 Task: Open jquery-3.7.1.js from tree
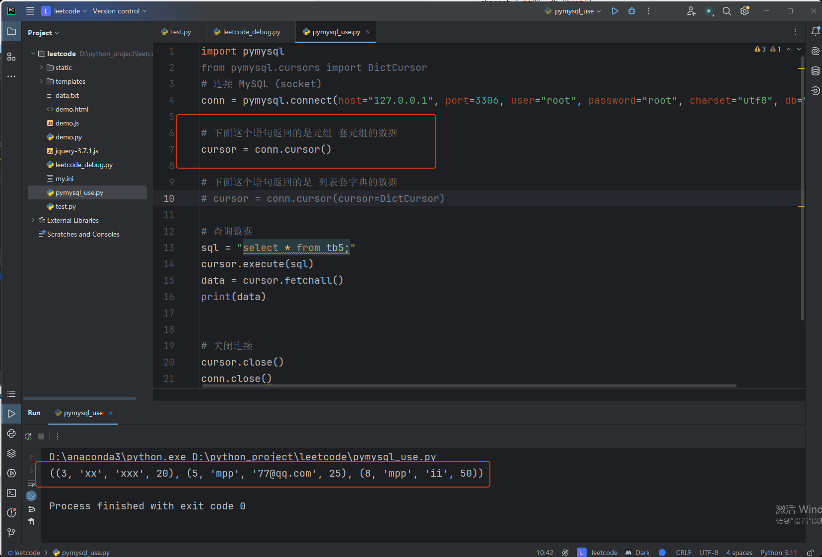coord(76,151)
